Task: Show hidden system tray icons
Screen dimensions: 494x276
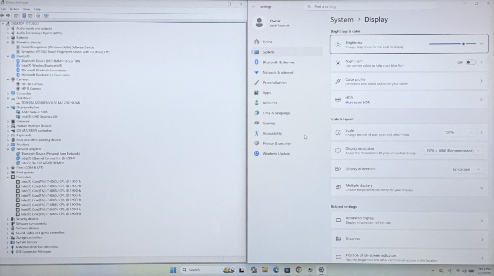Action: (433, 270)
